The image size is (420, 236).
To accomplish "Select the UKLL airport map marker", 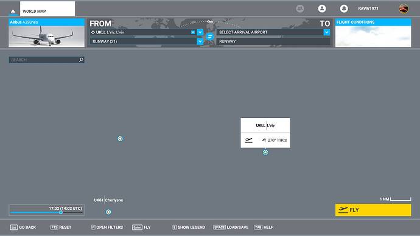I will tap(265, 152).
